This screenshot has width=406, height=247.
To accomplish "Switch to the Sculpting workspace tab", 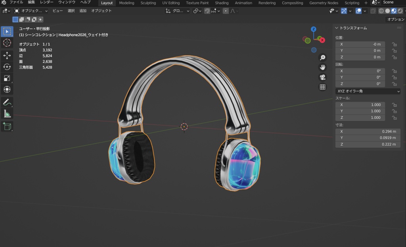I will (x=148, y=3).
